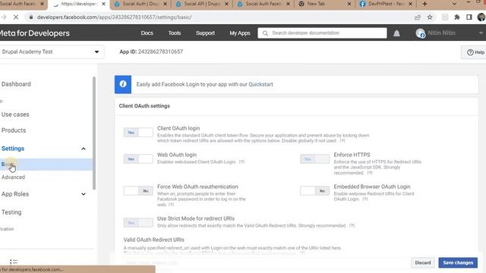The width and height of the screenshot is (486, 273).
Task: Share this page icon in address bar
Action: [418, 17]
